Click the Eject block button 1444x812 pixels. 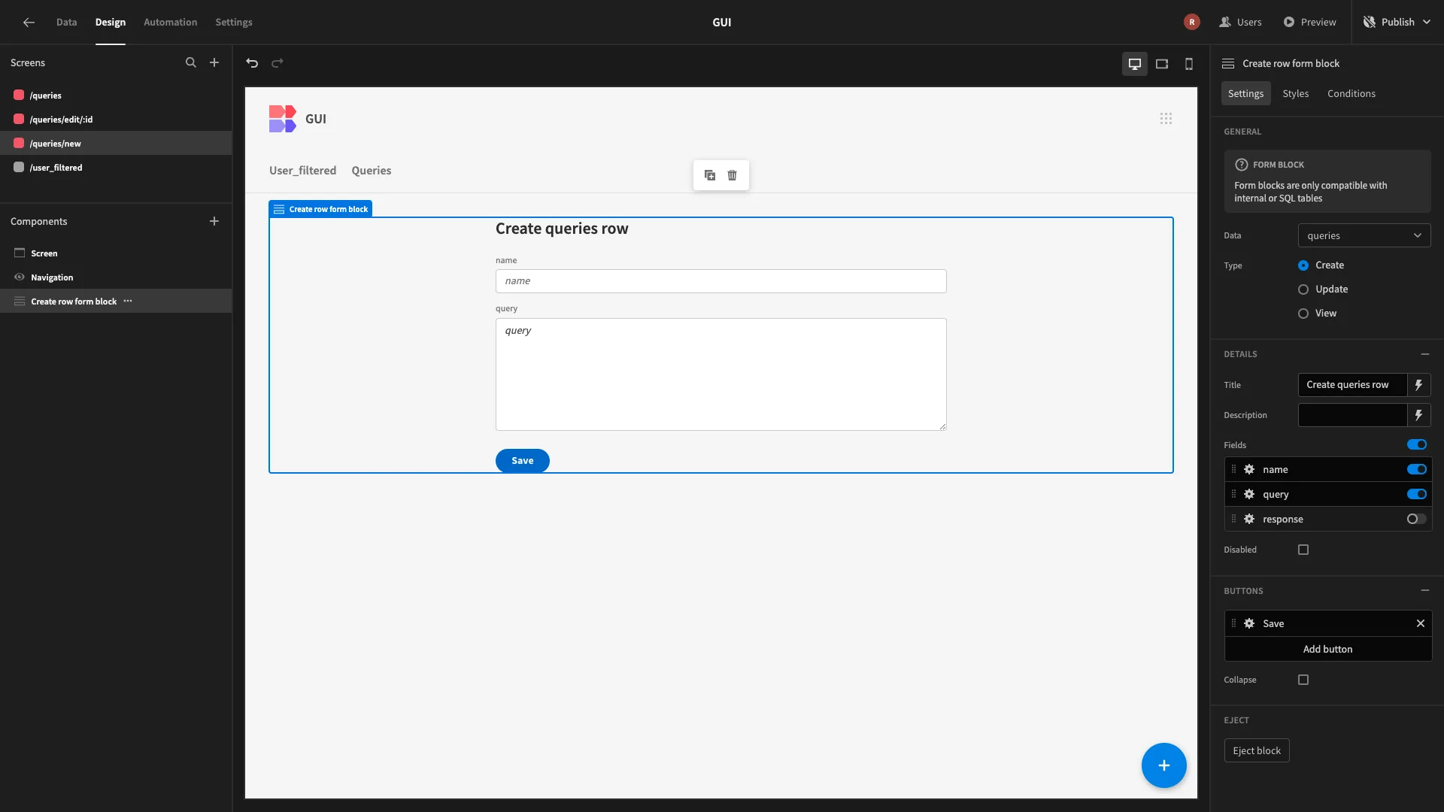point(1256,750)
